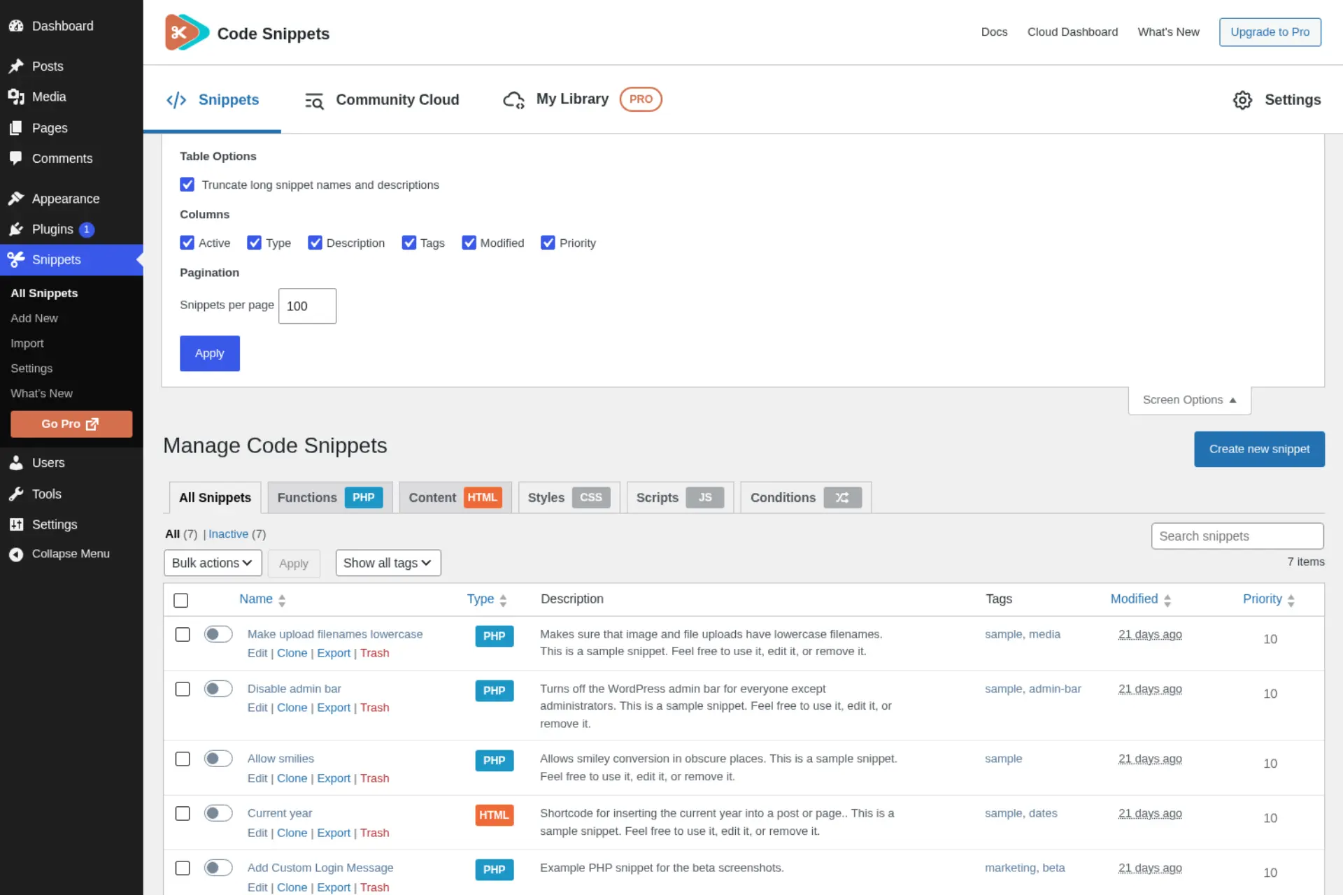The image size is (1343, 895).
Task: Activate the Disable admin bar snippet toggle
Action: click(x=218, y=689)
